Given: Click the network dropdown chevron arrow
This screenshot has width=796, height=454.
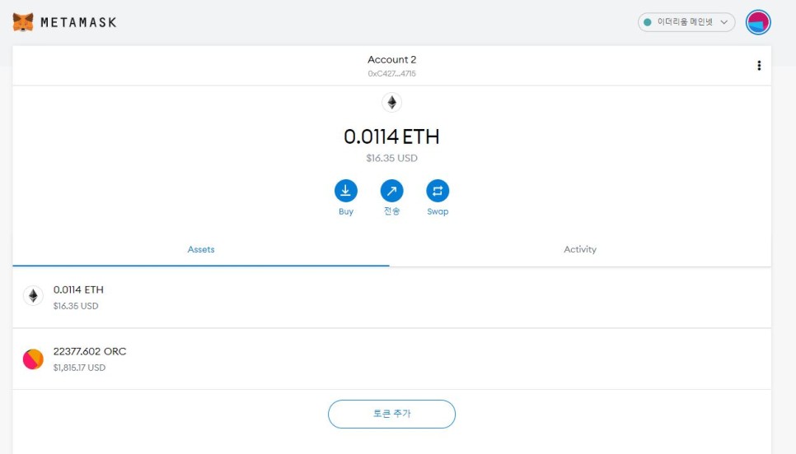Looking at the screenshot, I should point(724,22).
